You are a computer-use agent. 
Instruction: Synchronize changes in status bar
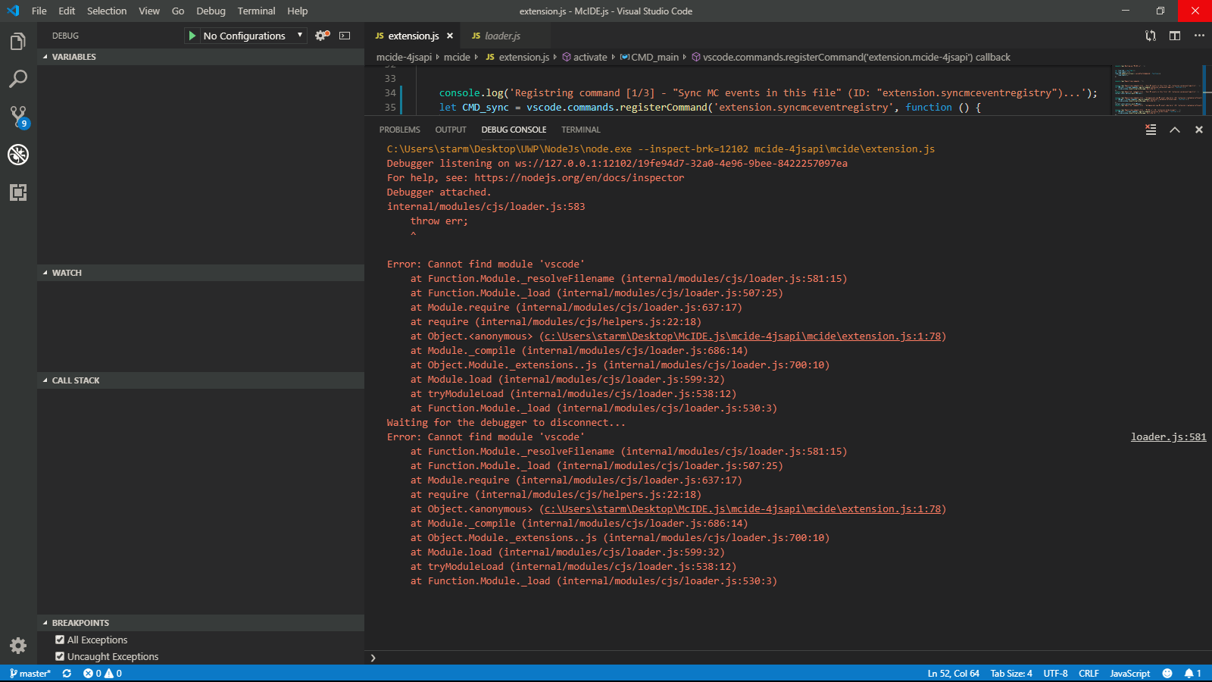pyautogui.click(x=67, y=673)
